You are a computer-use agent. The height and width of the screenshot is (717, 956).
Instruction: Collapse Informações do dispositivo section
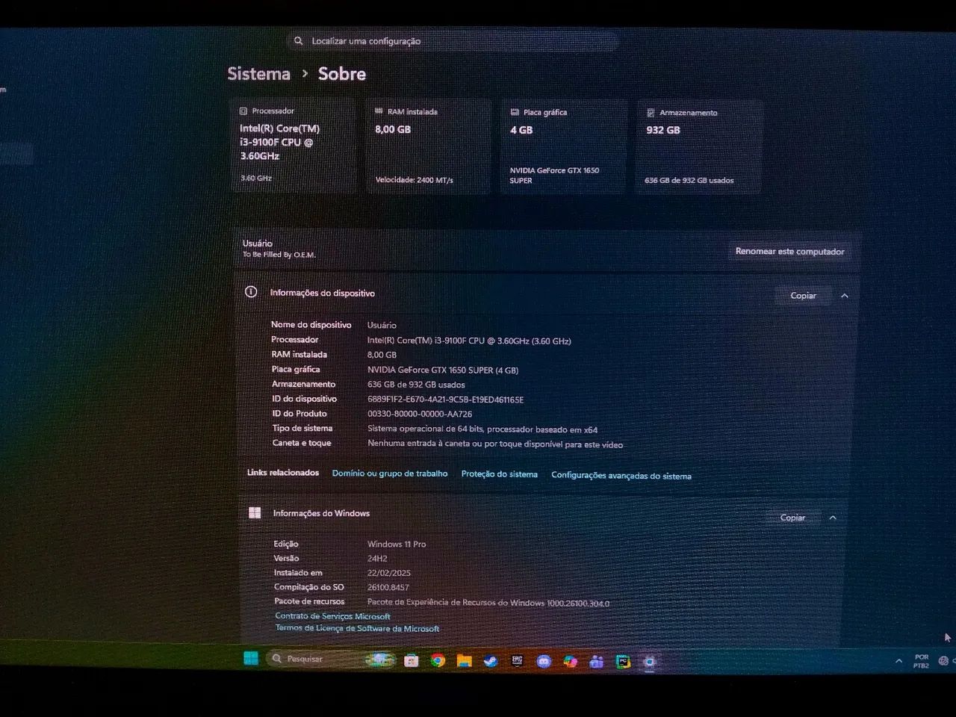click(845, 296)
